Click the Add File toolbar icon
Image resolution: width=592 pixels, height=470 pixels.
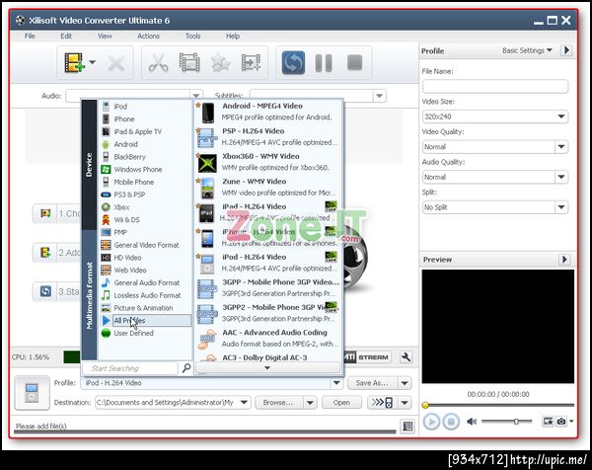click(74, 62)
